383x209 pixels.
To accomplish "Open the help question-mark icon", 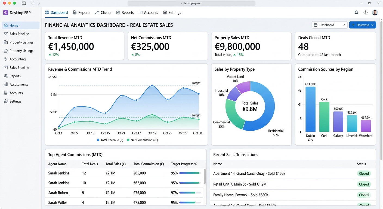I will click(366, 12).
